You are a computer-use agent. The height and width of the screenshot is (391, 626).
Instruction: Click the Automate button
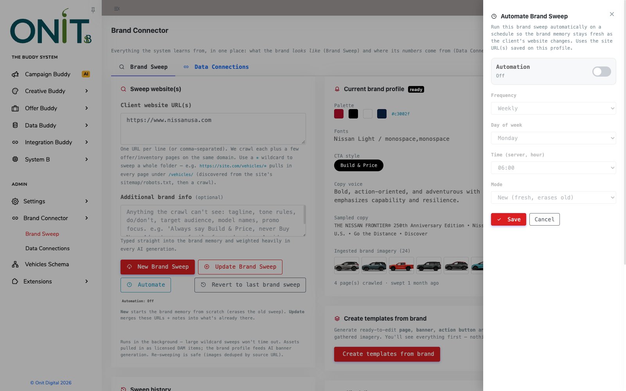click(x=146, y=285)
